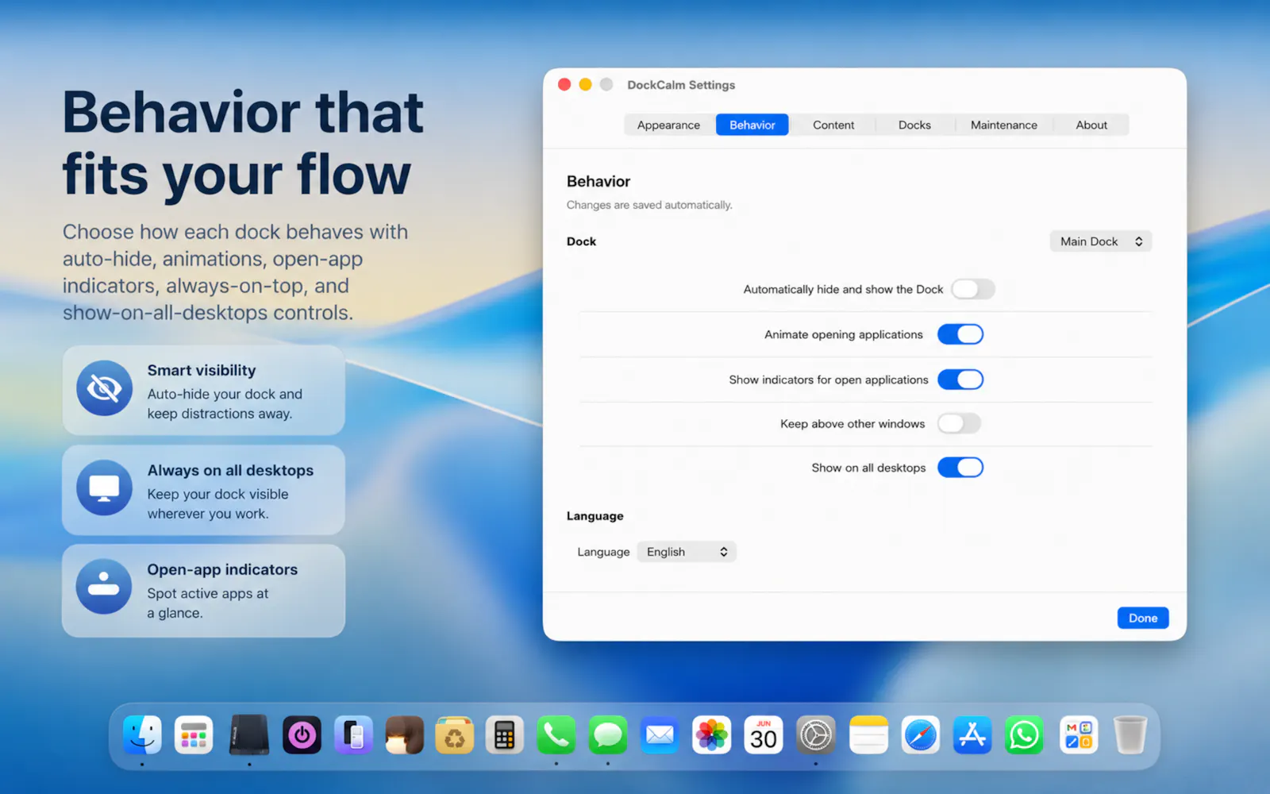The image size is (1270, 794).
Task: Open the yellow recycle folder dock icon
Action: (x=455, y=735)
